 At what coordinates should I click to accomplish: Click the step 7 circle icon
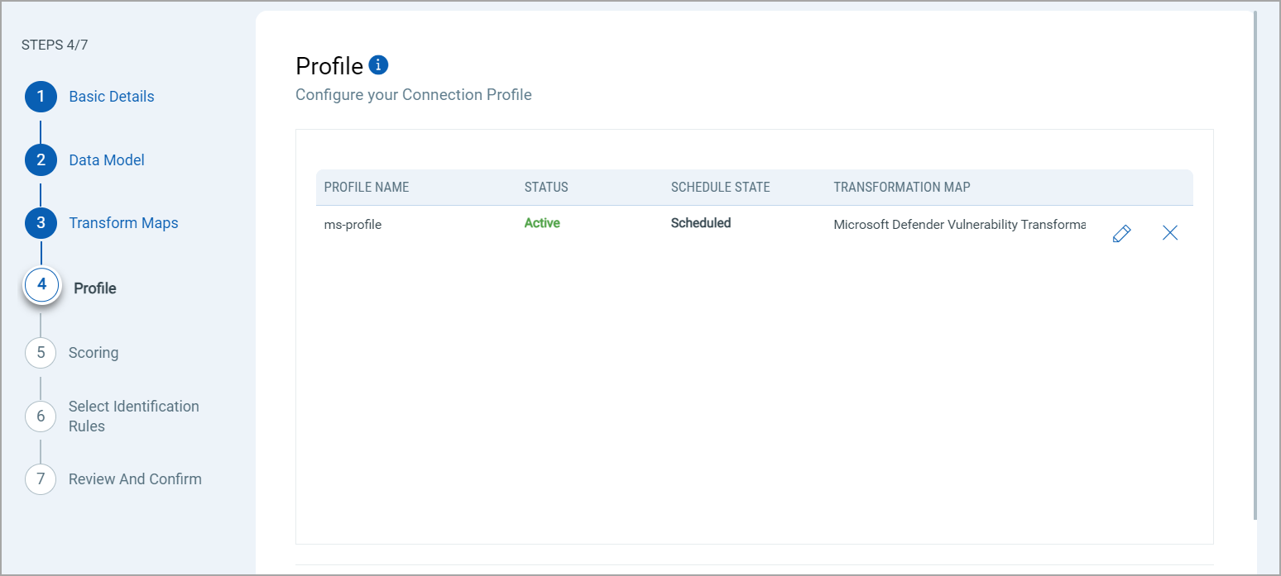pyautogui.click(x=41, y=479)
